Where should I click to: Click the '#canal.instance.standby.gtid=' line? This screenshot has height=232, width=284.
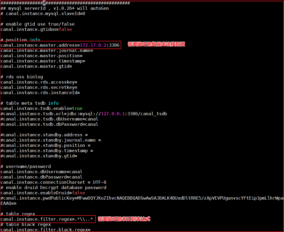(x=39, y=156)
